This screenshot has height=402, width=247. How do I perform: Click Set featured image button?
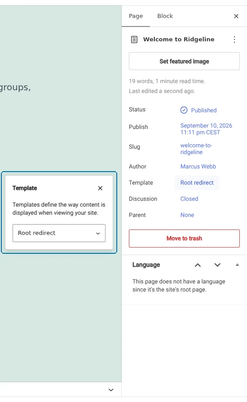point(184,61)
